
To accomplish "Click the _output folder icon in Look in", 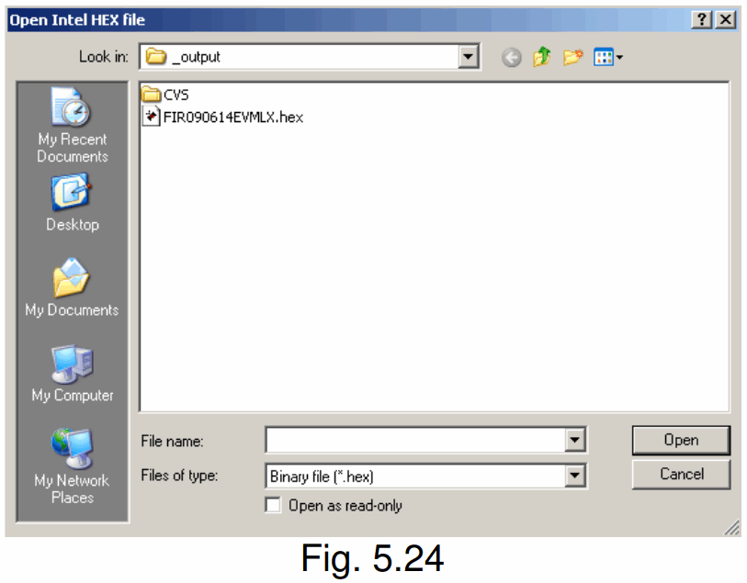I will tap(155, 57).
